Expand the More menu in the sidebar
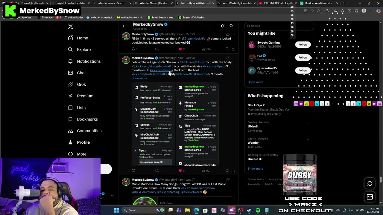The height and width of the screenshot is (215, 383). (x=77, y=154)
